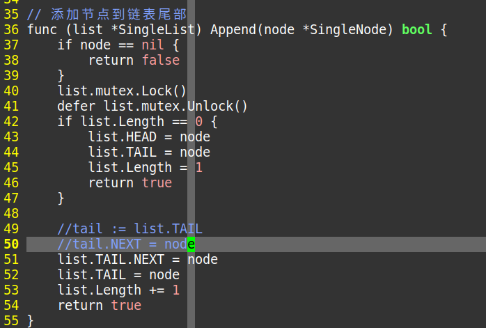Place cursor on list.mutex.Lock() call
The height and width of the screenshot is (328, 486).
pyautogui.click(x=122, y=91)
